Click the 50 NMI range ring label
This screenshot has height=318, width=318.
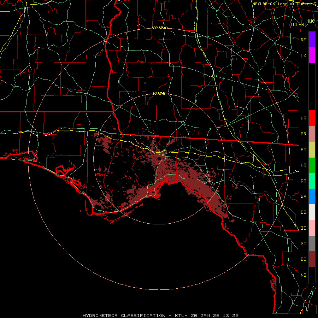[x=159, y=94]
